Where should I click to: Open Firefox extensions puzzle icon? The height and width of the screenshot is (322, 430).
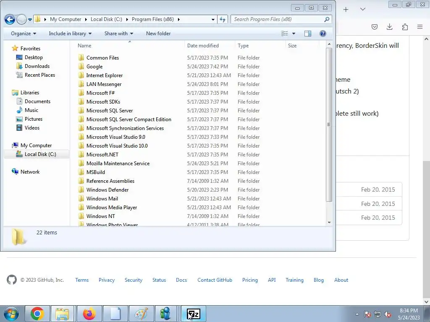405,27
